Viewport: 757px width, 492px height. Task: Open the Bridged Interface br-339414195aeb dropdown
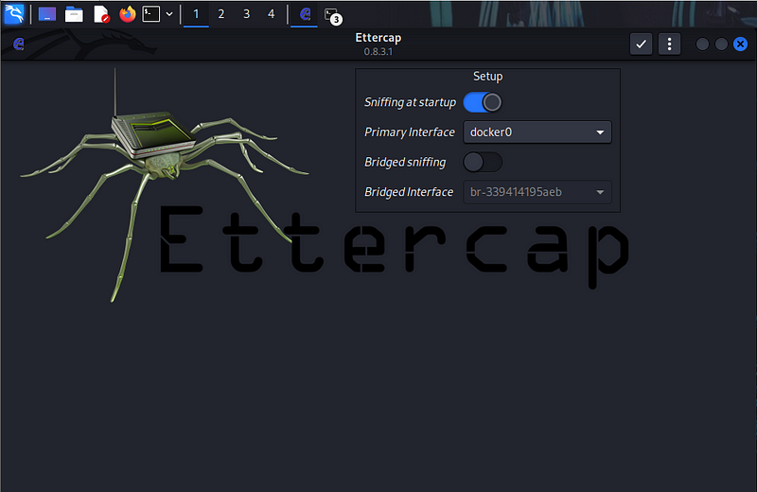(537, 192)
